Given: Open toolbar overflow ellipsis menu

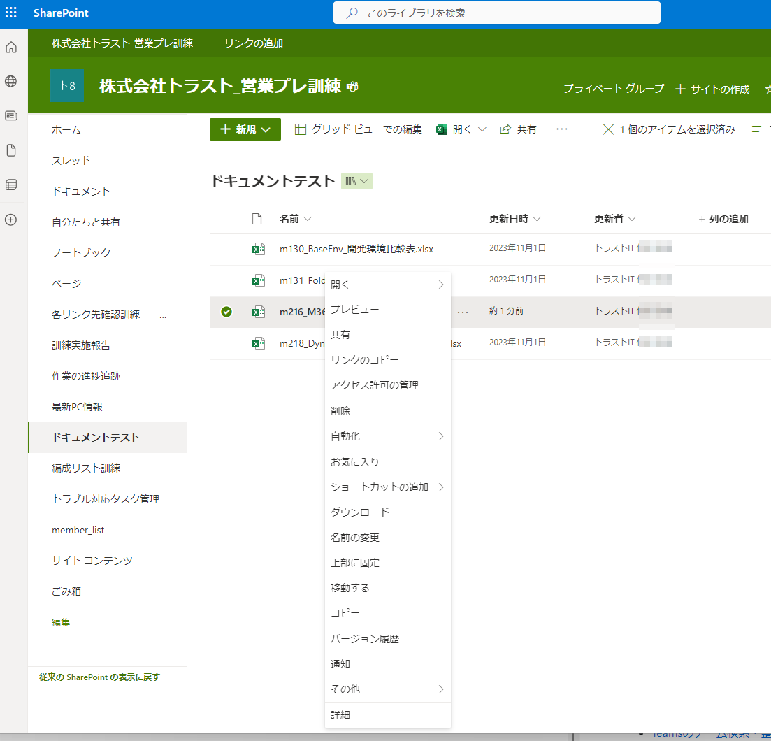Looking at the screenshot, I should (561, 129).
